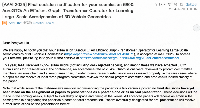Click the 2024-12-10 08:08:07 timestamp
This screenshot has width=200, height=108.
[x=183, y=9]
